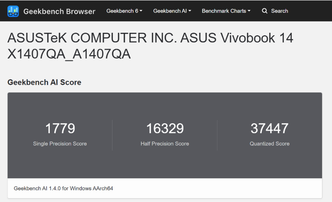The height and width of the screenshot is (202, 332).
Task: Select the 37447 quantized value
Action: click(x=269, y=129)
